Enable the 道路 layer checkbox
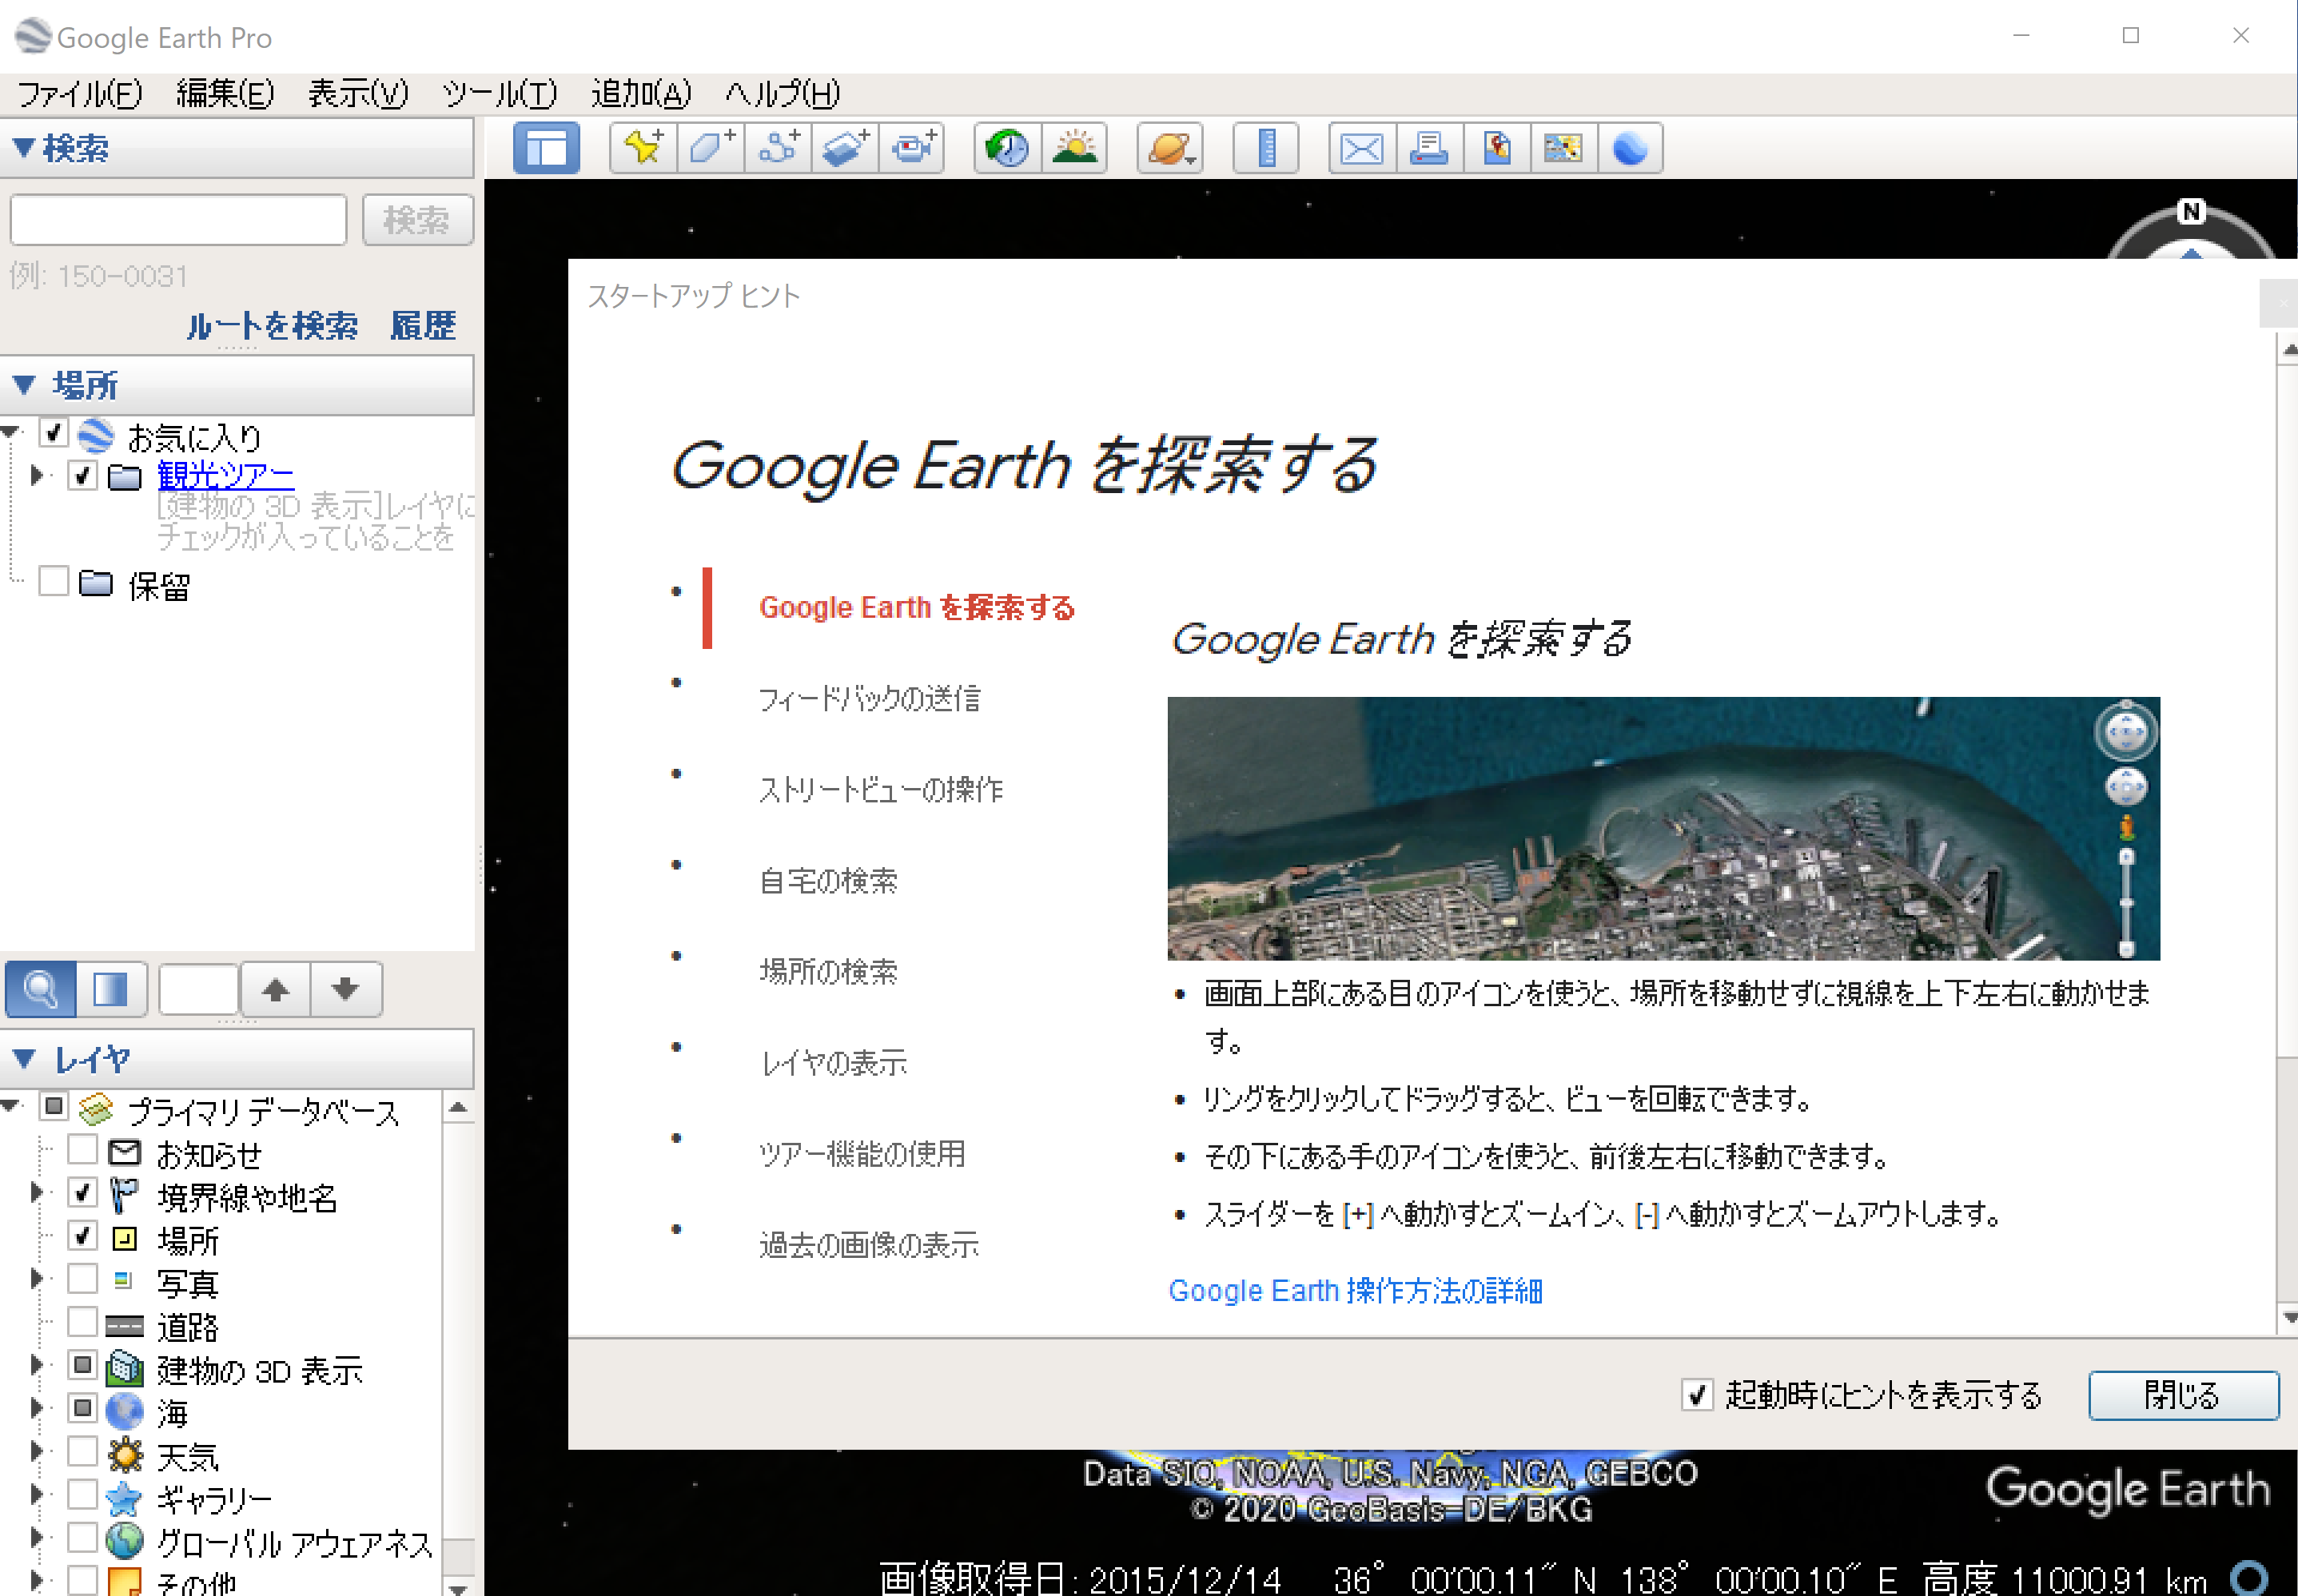This screenshot has height=1596, width=2298. point(83,1322)
